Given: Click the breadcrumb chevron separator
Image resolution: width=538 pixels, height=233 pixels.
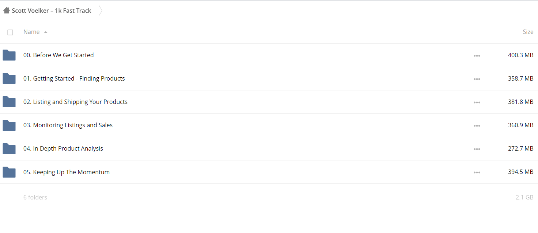Looking at the screenshot, I should (x=101, y=11).
